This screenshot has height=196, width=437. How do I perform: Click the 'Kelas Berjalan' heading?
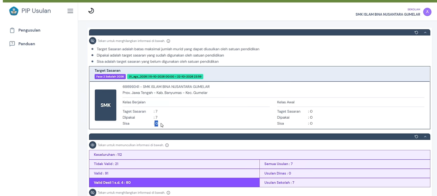point(134,102)
